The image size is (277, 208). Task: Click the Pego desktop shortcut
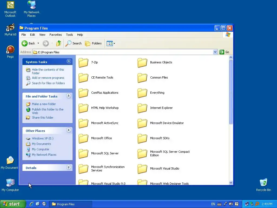(x=10, y=52)
